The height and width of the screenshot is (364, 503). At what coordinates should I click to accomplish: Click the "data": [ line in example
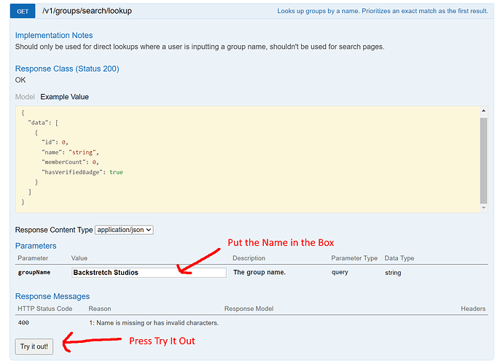pyautogui.click(x=43, y=123)
